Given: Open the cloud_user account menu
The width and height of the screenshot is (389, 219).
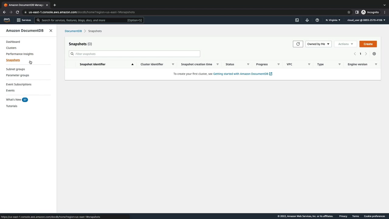Looking at the screenshot, I should [366, 20].
